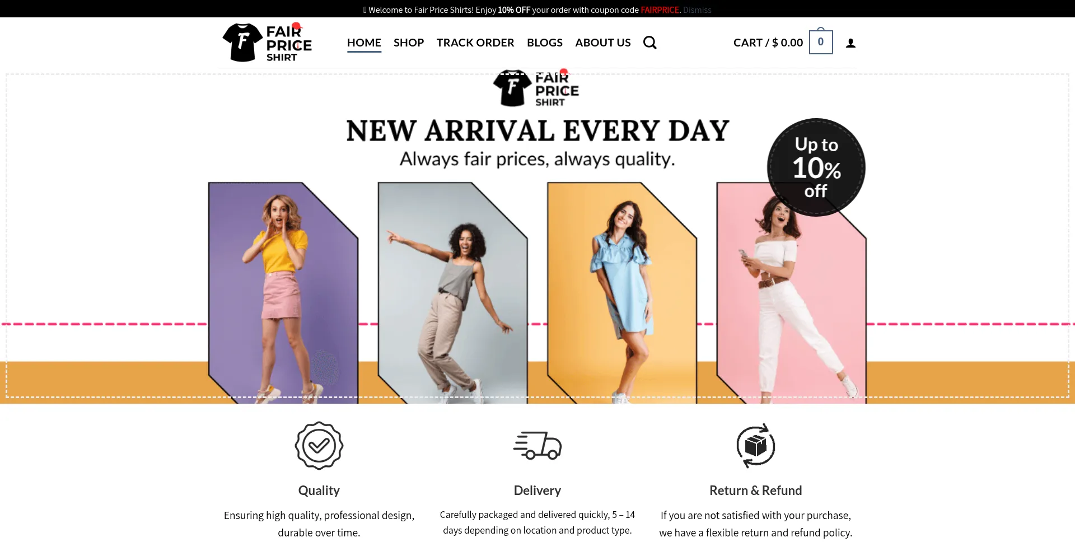The height and width of the screenshot is (556, 1075).
Task: Click the FAIRPRICE coupon code text
Action: click(x=660, y=10)
